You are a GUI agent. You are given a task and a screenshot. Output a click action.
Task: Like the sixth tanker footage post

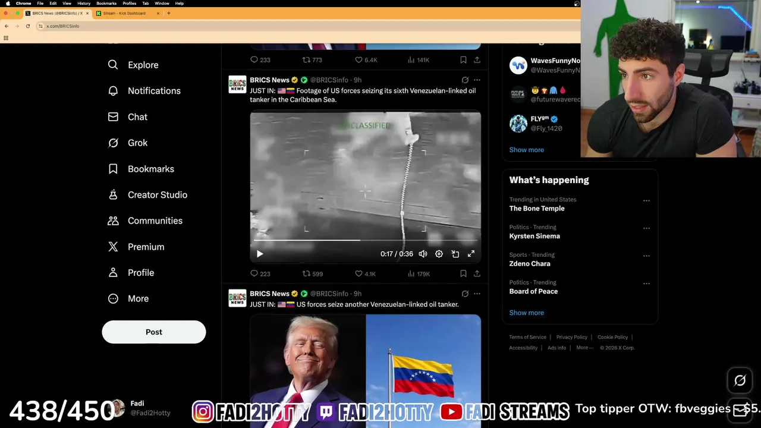tap(365, 273)
